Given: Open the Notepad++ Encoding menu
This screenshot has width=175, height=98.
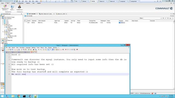Looking at the screenshot, I should pyautogui.click(x=22, y=48).
